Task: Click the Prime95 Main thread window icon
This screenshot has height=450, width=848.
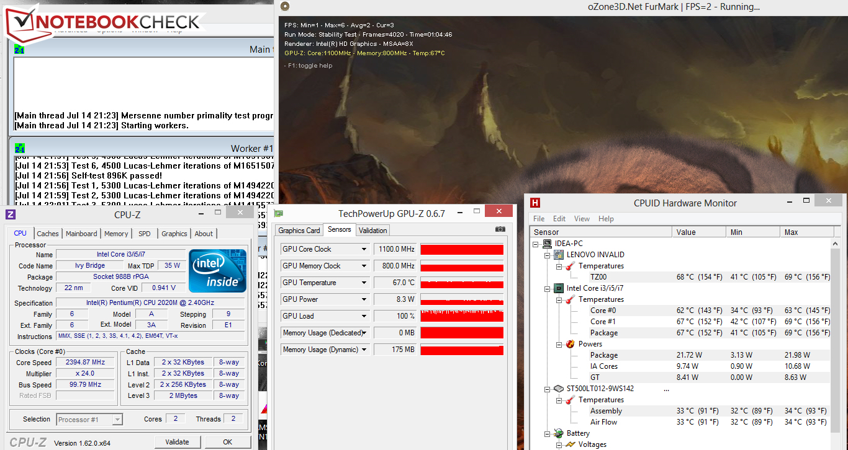Action: tap(19, 50)
